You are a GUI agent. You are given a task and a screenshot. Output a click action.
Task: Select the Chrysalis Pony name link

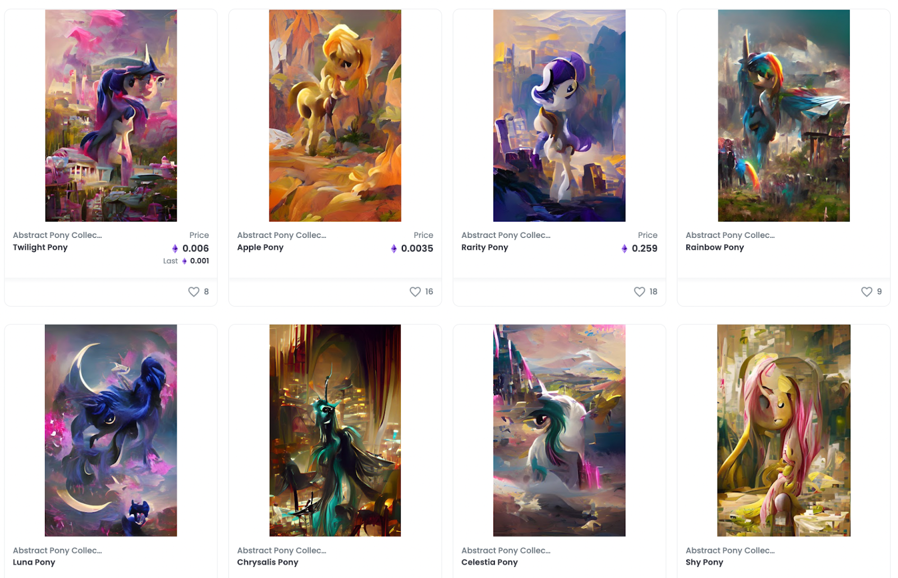click(x=268, y=562)
